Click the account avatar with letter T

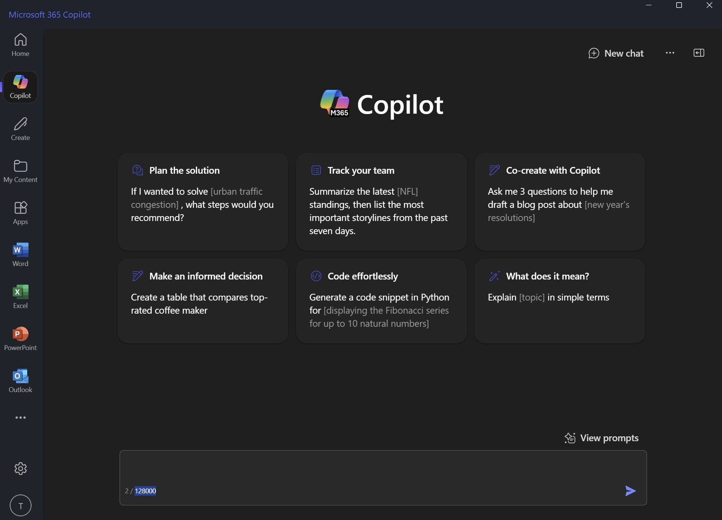click(20, 505)
